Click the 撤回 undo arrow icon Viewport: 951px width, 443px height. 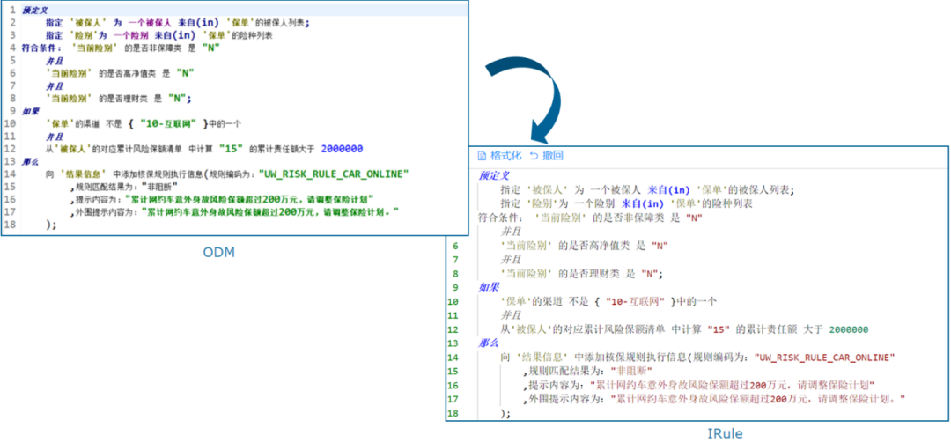coord(534,156)
